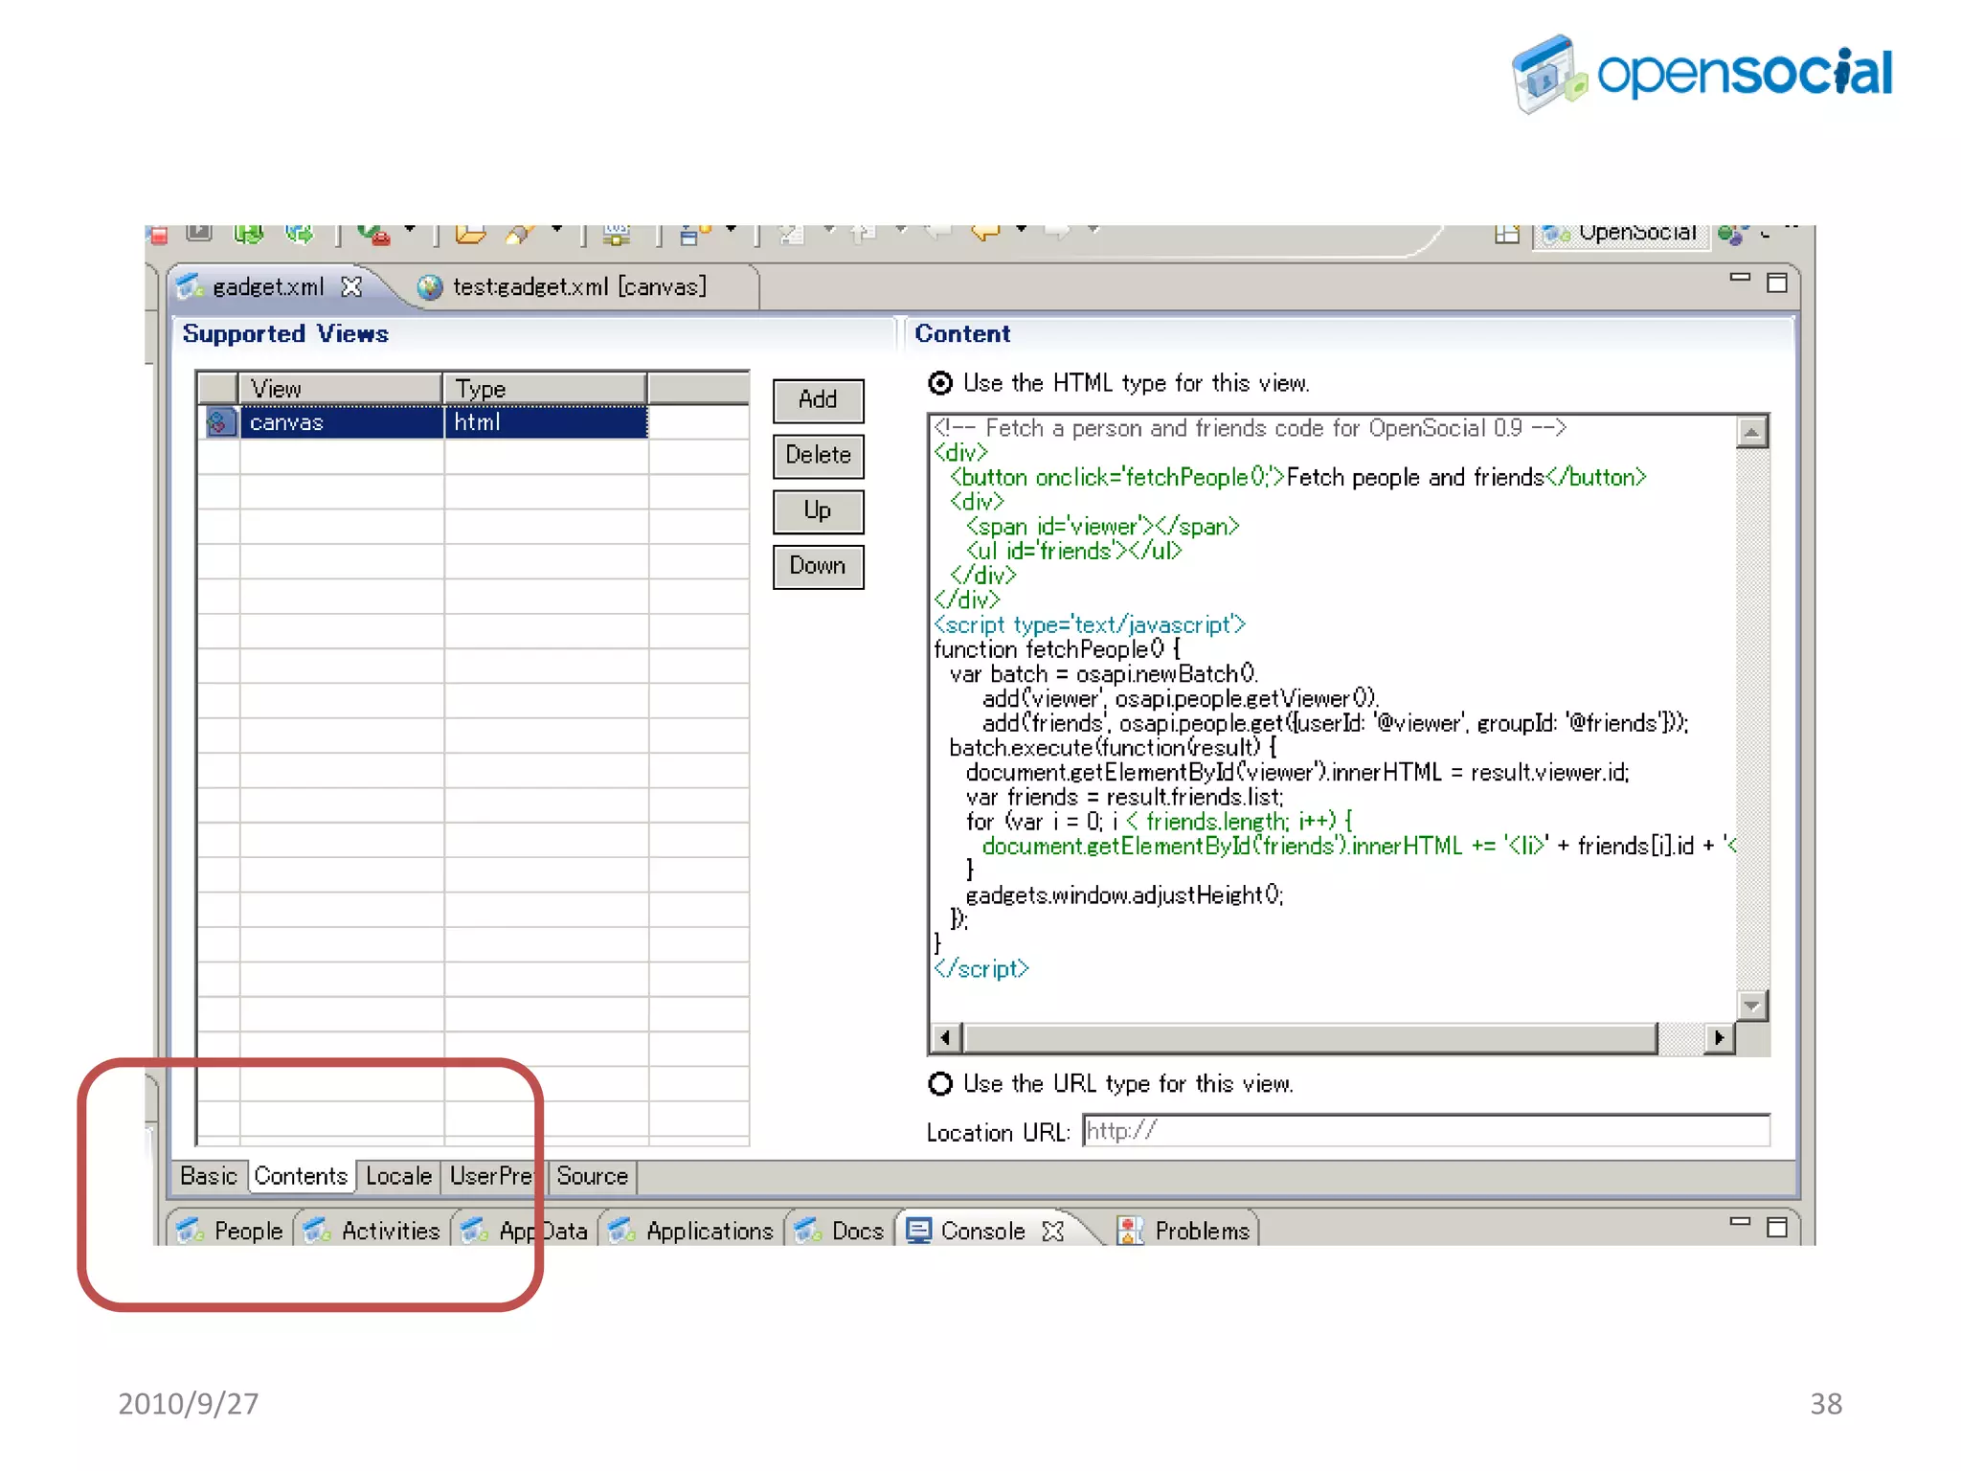Select 'Use the HTML type' radio button
The image size is (1961, 1471).
(x=940, y=384)
